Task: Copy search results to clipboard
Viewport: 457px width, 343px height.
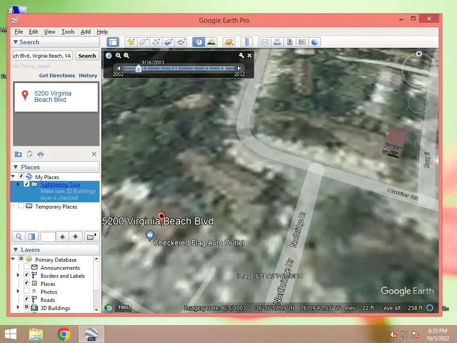Action: click(x=29, y=154)
